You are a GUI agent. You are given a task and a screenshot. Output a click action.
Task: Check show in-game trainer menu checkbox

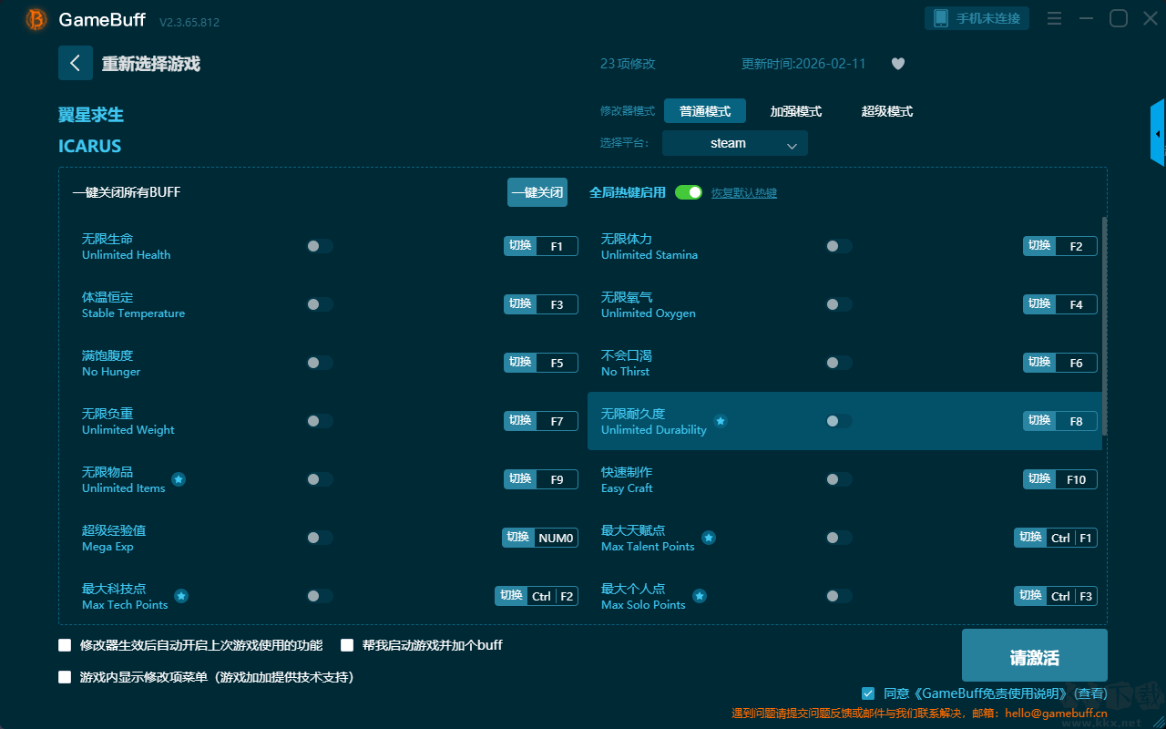coord(65,677)
